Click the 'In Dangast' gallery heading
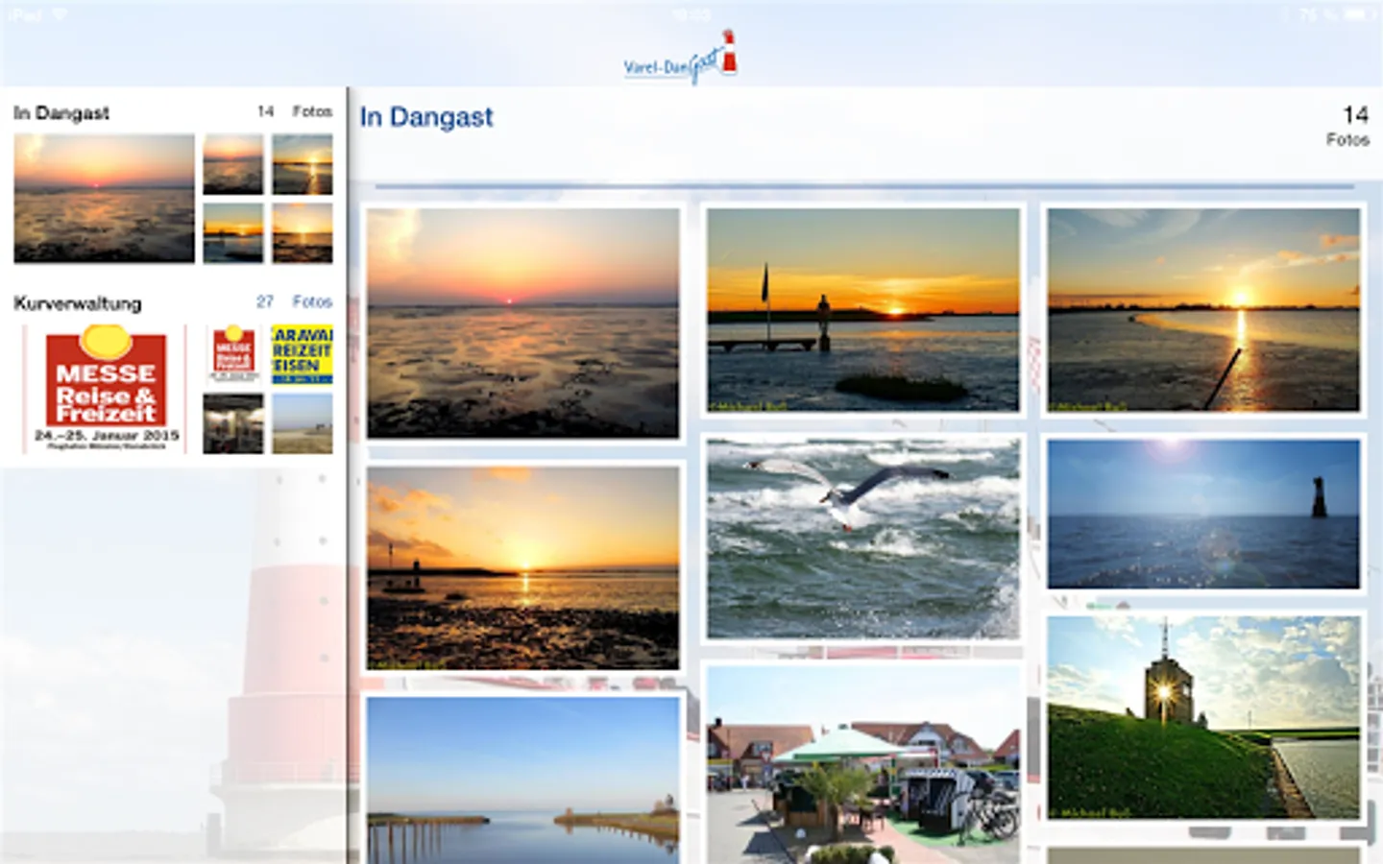This screenshot has width=1383, height=864. [426, 117]
